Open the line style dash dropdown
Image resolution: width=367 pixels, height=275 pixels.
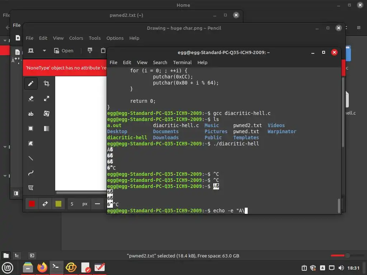pos(97,204)
